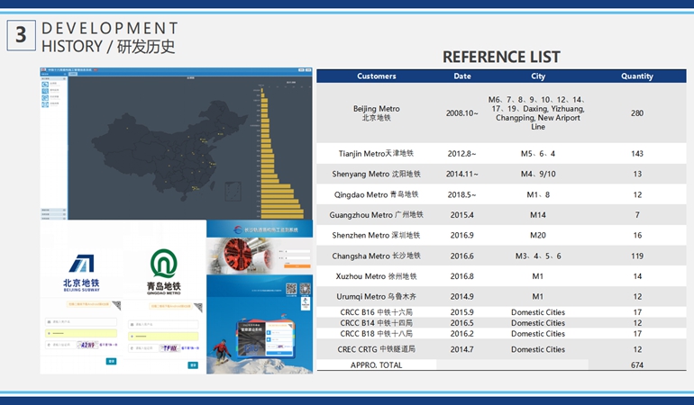Click the Shenzhen Metro customer cell
This screenshot has height=405, width=694.
coord(376,235)
